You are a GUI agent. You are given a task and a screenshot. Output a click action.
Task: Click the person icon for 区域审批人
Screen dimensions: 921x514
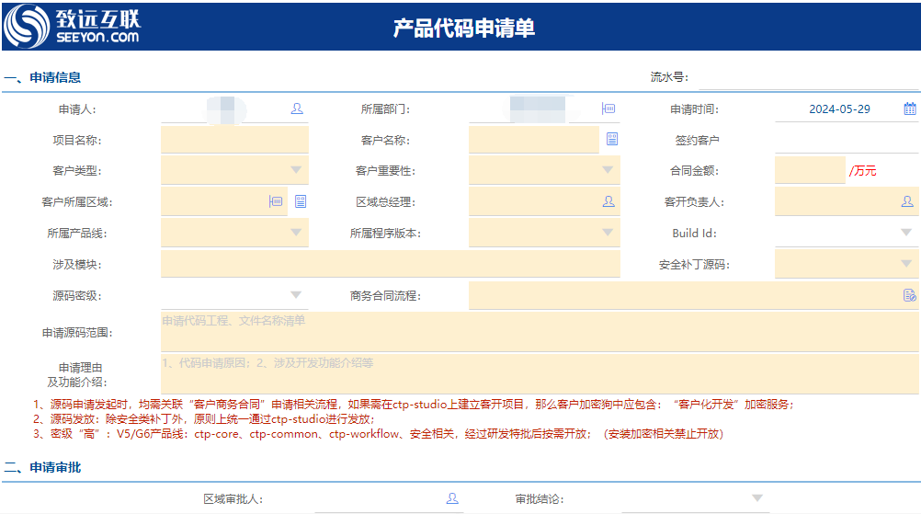451,498
